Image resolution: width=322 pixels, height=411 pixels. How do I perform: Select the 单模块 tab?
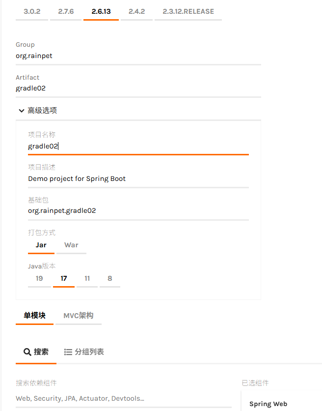pyautogui.click(x=34, y=316)
